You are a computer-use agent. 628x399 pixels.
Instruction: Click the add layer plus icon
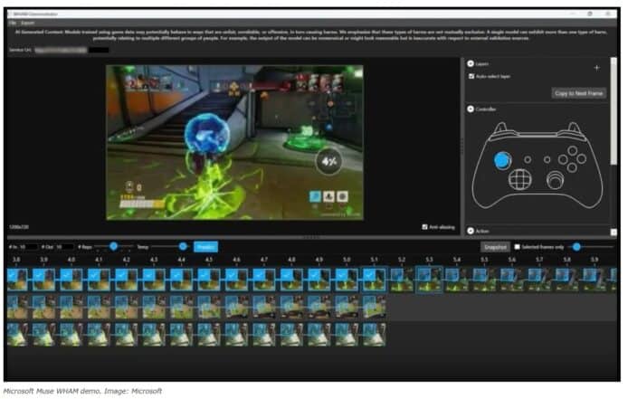pos(596,69)
